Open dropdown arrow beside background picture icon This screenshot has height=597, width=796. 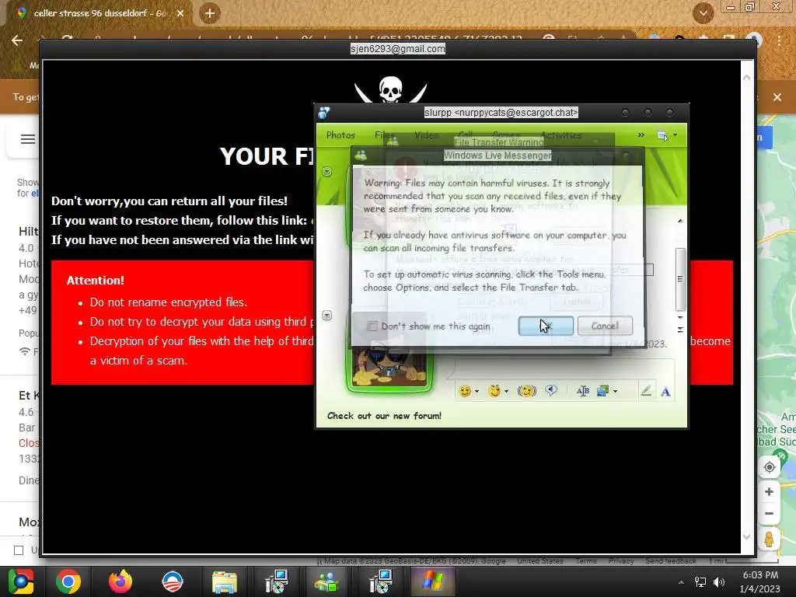pos(616,392)
